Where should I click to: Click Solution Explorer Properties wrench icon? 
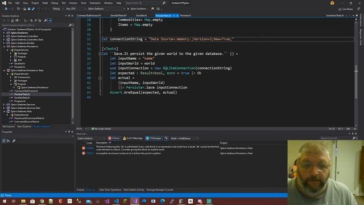(x=45, y=20)
